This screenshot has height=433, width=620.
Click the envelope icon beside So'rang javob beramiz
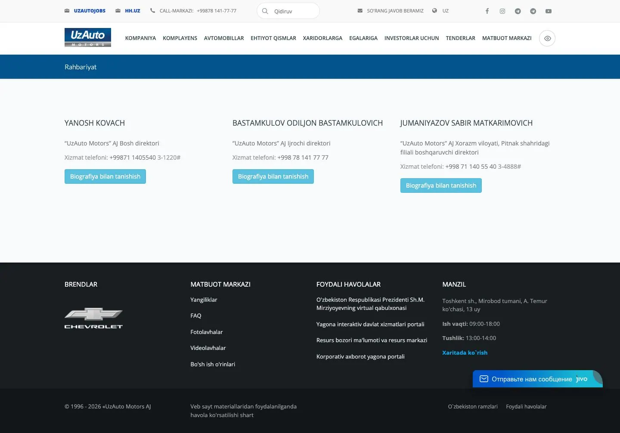[x=360, y=11]
